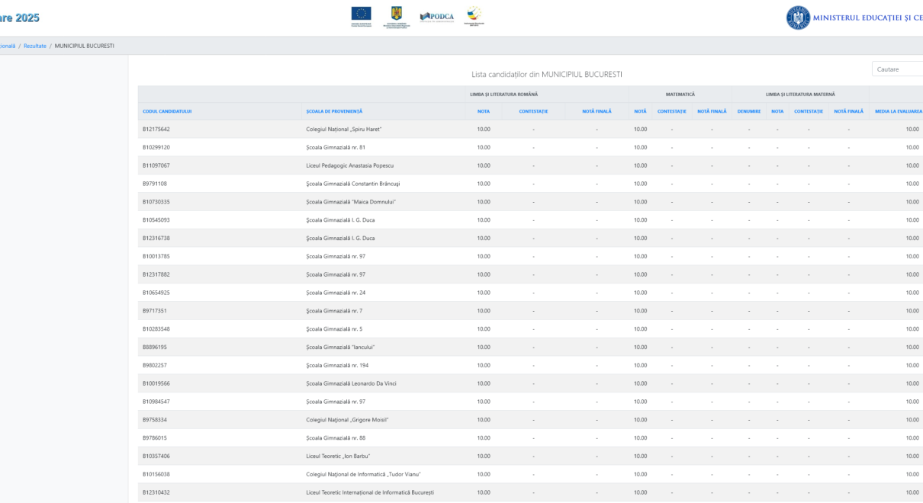
Task: Click Liceul Teoretic Internațional de Informatică București
Action: tap(370, 492)
